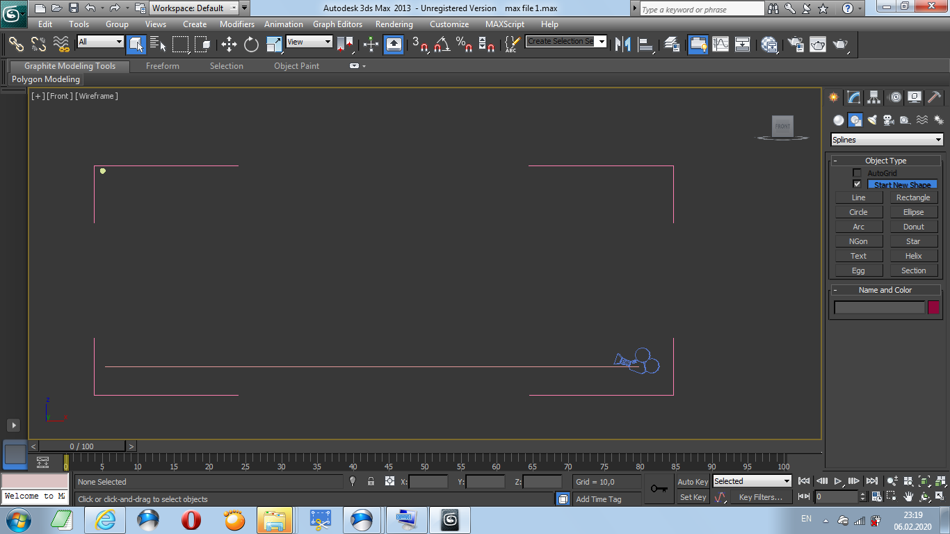This screenshot has height=534, width=950.
Task: Click the Line spline button
Action: (859, 197)
